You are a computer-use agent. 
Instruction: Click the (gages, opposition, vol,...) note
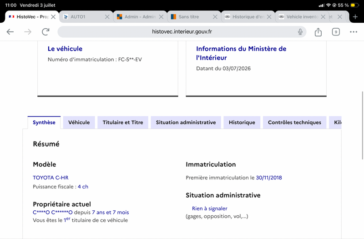pyautogui.click(x=217, y=217)
